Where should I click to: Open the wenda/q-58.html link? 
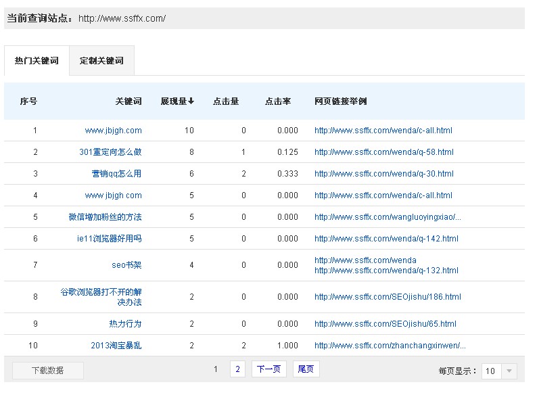(384, 152)
